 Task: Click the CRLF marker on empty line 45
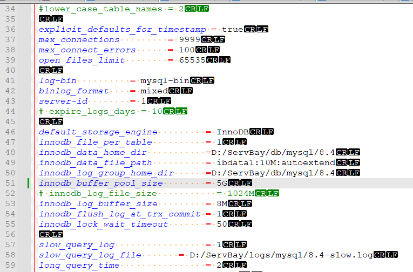click(51, 121)
